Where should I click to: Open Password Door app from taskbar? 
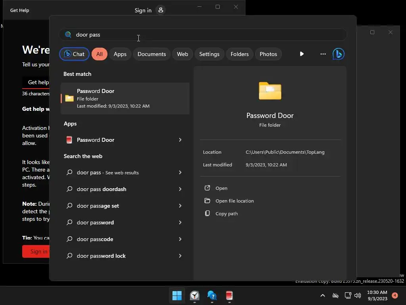pyautogui.click(x=229, y=295)
